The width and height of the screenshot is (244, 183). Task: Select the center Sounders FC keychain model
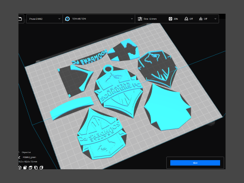[118, 91]
